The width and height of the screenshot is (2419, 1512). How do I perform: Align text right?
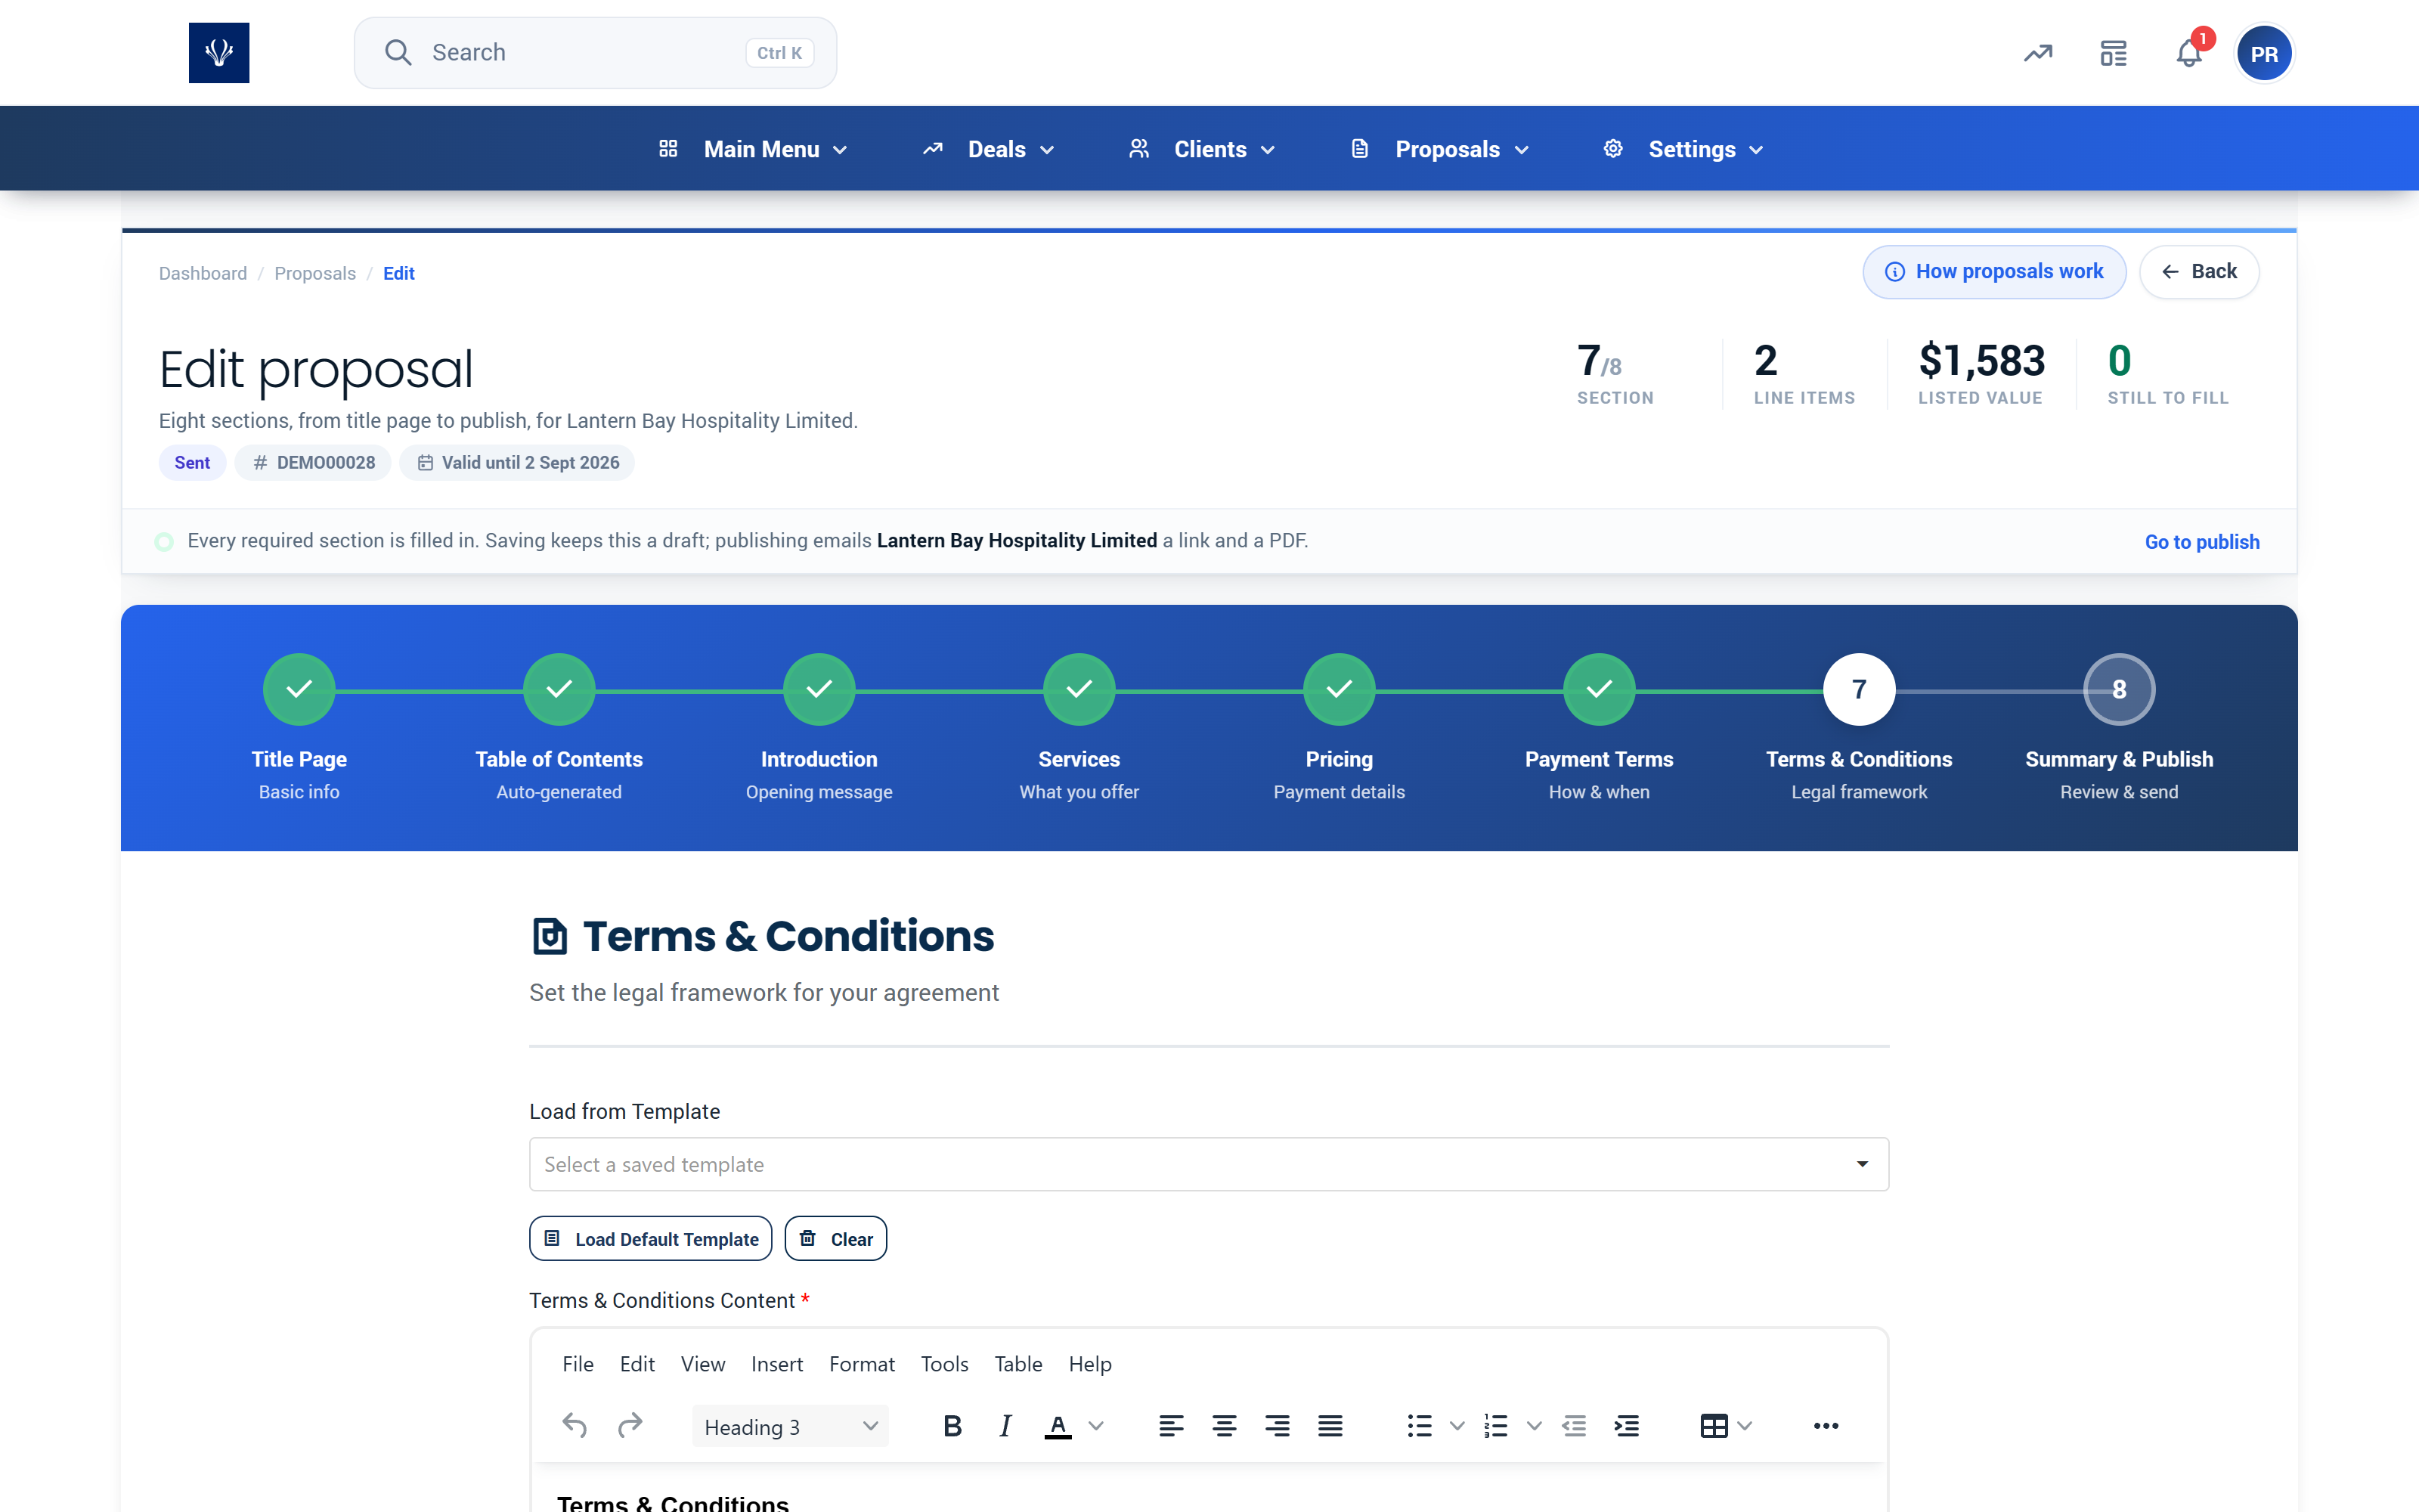click(x=1277, y=1426)
